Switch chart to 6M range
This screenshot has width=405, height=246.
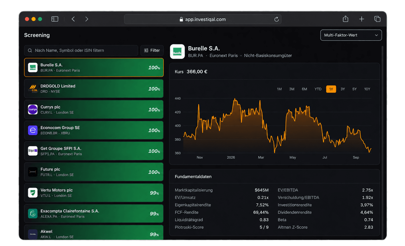click(304, 89)
